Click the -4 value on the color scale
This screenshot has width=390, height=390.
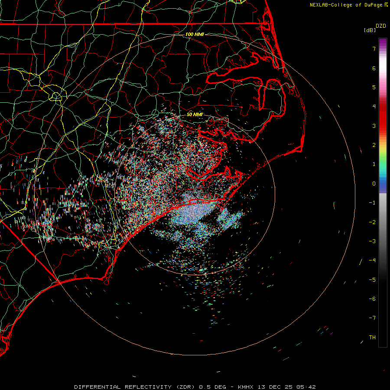point(372,260)
